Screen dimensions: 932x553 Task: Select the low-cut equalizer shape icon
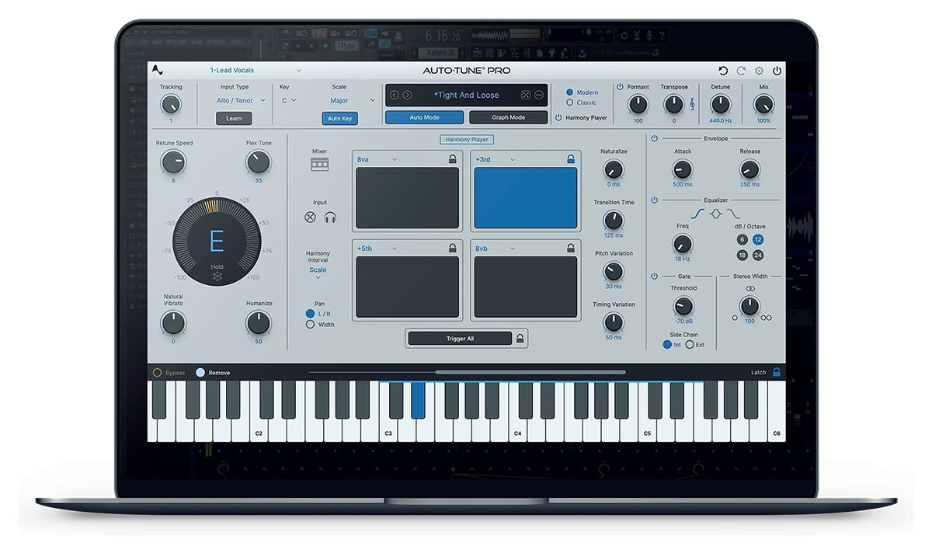697,214
